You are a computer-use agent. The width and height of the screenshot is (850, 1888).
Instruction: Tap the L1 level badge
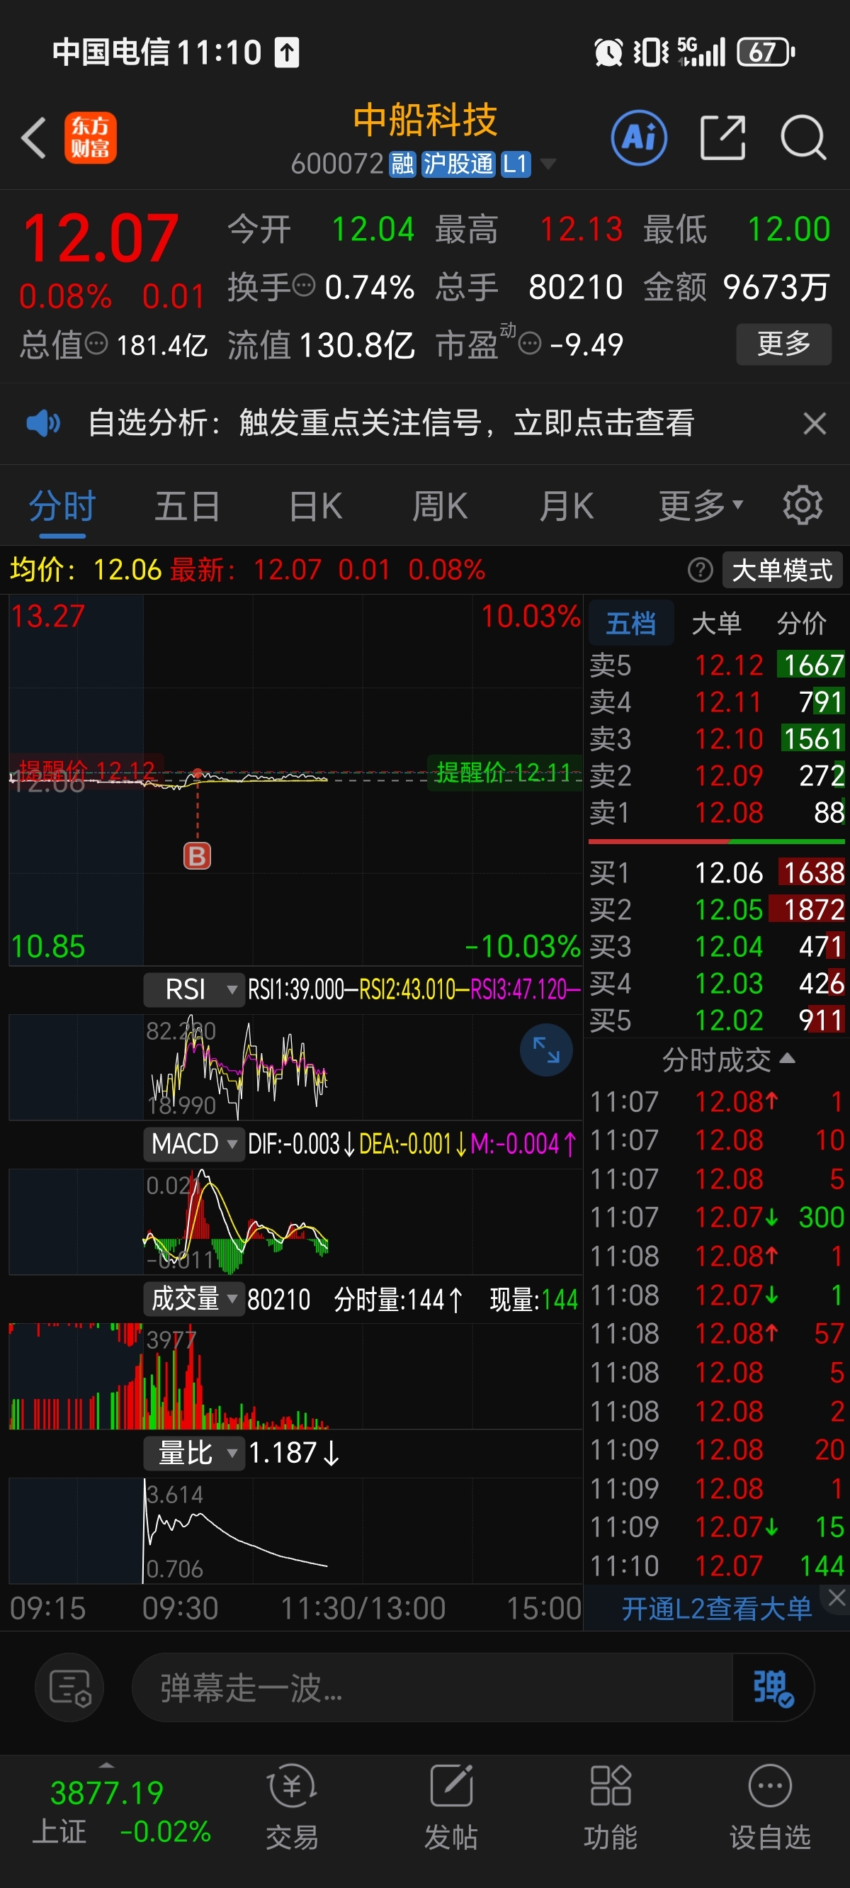click(x=515, y=164)
